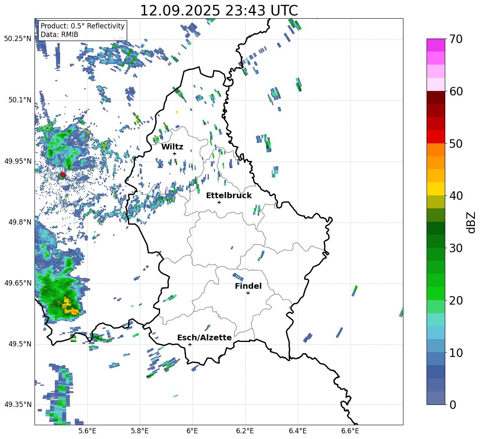The image size is (481, 439).
Task: Click the colorbar tick value 40
Action: pos(456,196)
